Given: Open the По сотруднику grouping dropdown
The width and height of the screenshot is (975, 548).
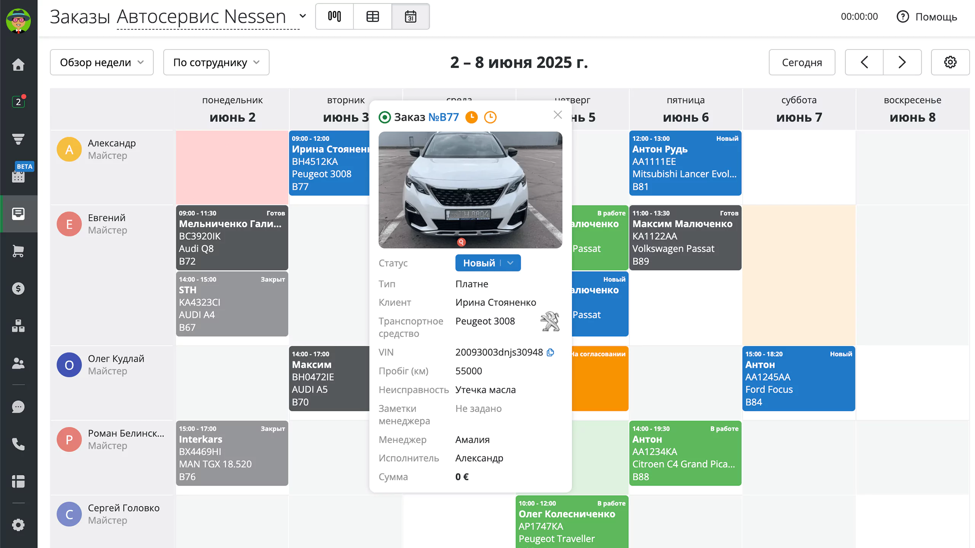Looking at the screenshot, I should (216, 62).
